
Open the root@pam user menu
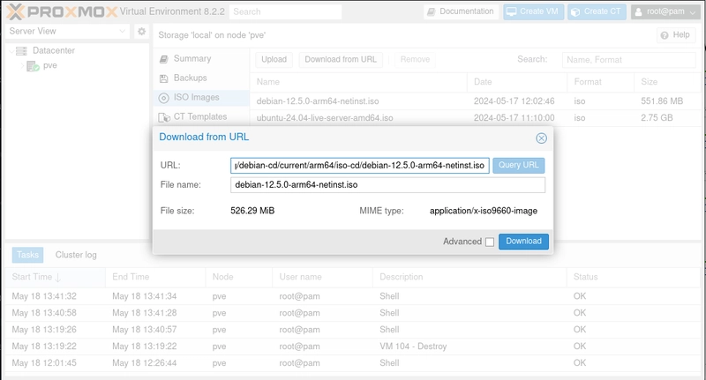665,11
